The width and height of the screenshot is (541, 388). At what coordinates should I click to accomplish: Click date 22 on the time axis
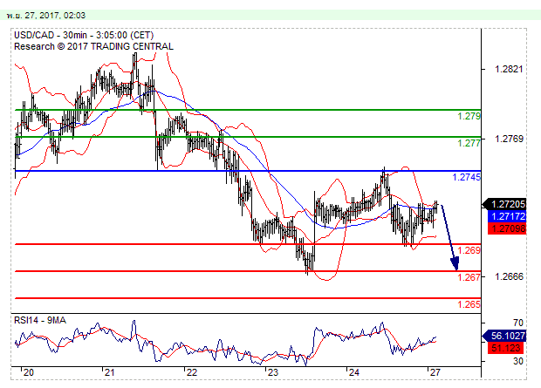pos(191,372)
